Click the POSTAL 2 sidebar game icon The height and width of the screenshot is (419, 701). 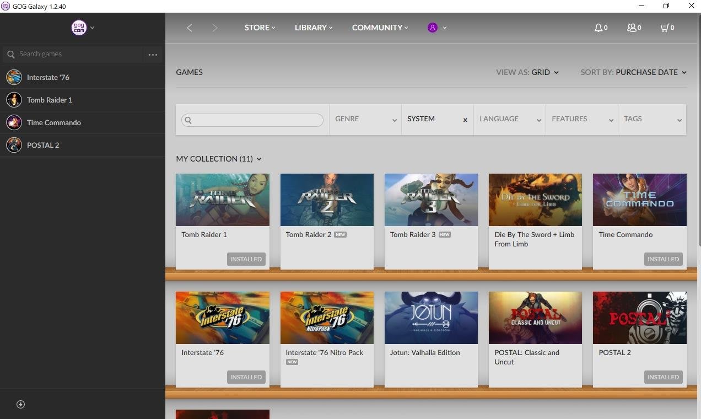14,145
